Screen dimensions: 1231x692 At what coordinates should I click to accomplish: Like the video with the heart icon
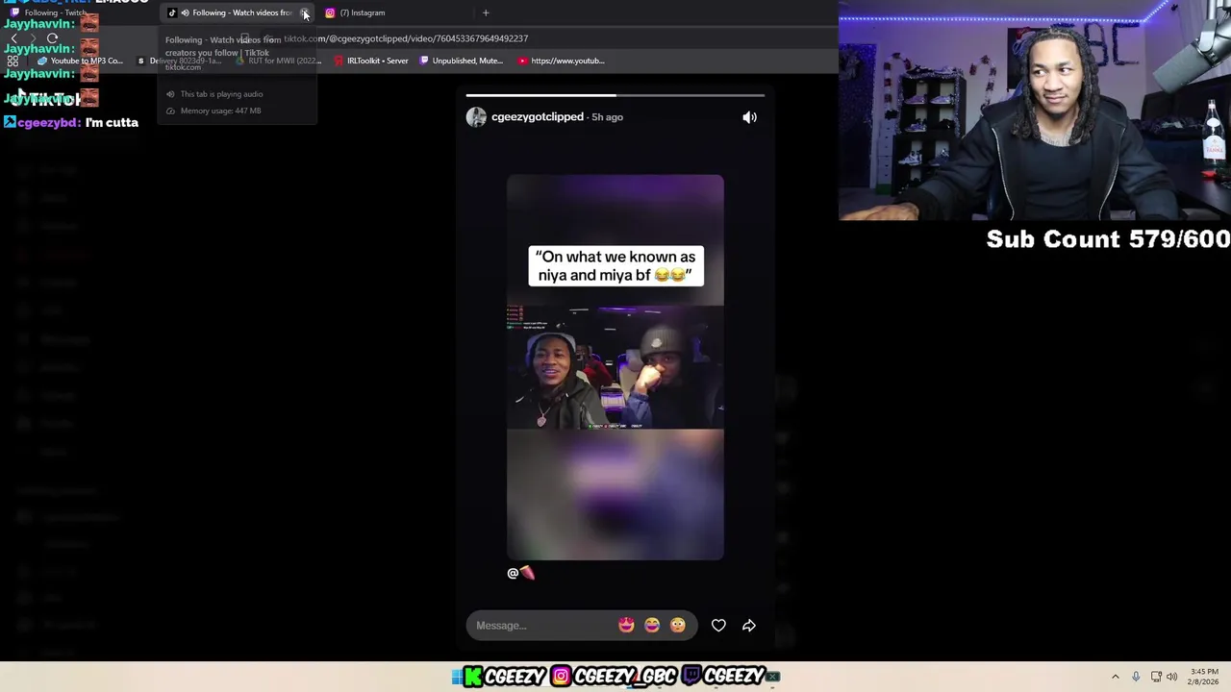click(x=718, y=626)
